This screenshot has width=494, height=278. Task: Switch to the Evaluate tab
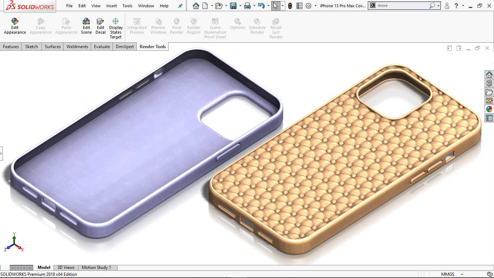coord(102,47)
